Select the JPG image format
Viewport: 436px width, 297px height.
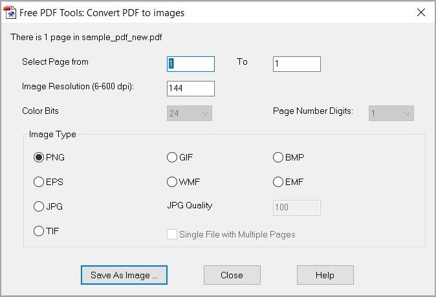39,207
